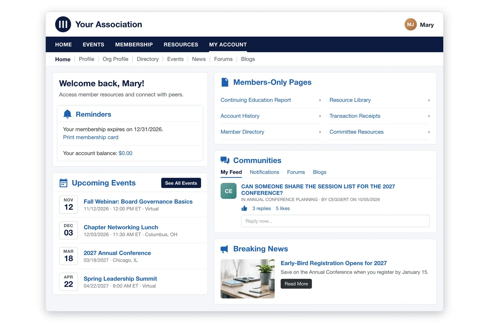The height and width of the screenshot is (326, 489).
Task: Click the Read More button
Action: 296,284
